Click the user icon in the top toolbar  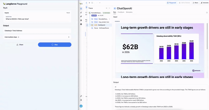[86, 3]
